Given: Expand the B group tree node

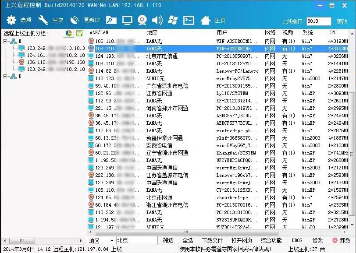Looking at the screenshot, I should (x=5, y=76).
